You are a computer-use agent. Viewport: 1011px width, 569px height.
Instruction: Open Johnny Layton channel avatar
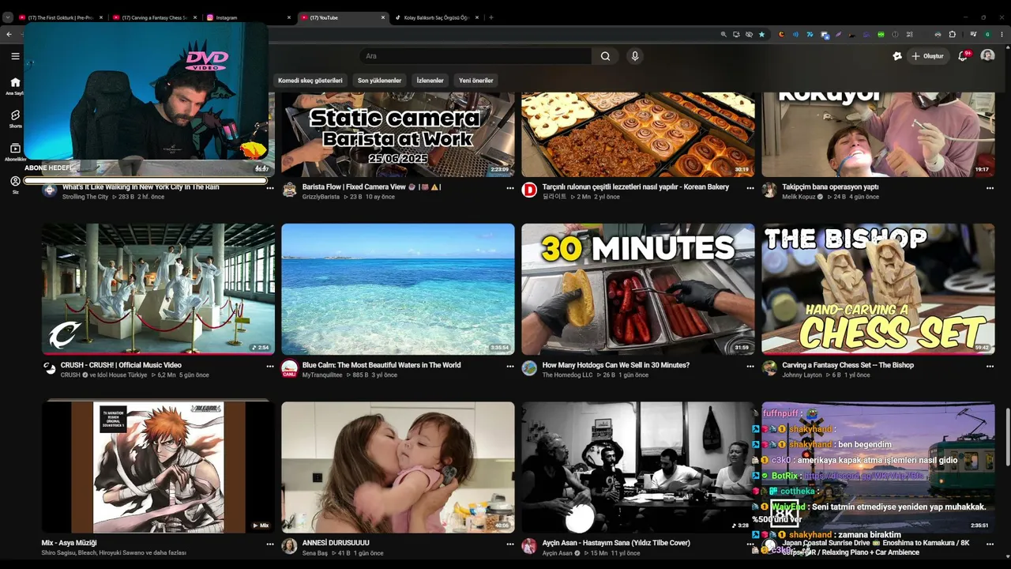click(769, 368)
